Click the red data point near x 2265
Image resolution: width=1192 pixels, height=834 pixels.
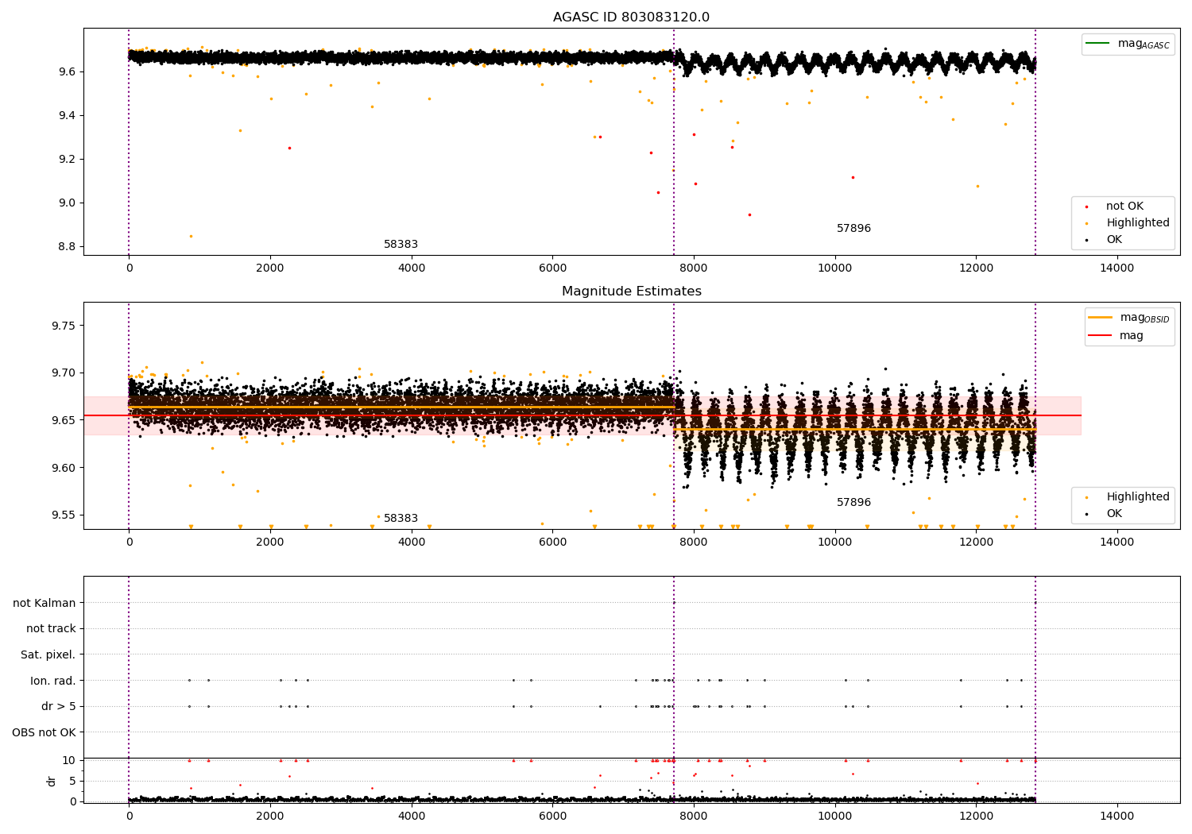(x=289, y=148)
